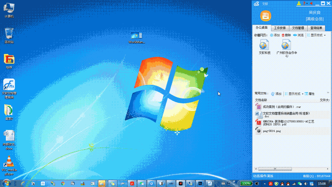Viewport: 332px width, 187px height.
Task: Open the Photoshop taskbar button
Action: click(x=200, y=183)
